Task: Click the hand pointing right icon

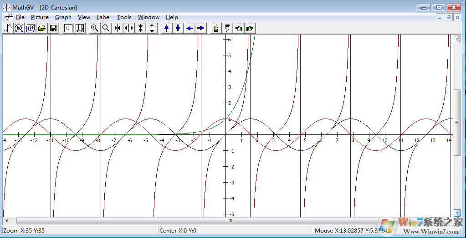Action: point(250,28)
